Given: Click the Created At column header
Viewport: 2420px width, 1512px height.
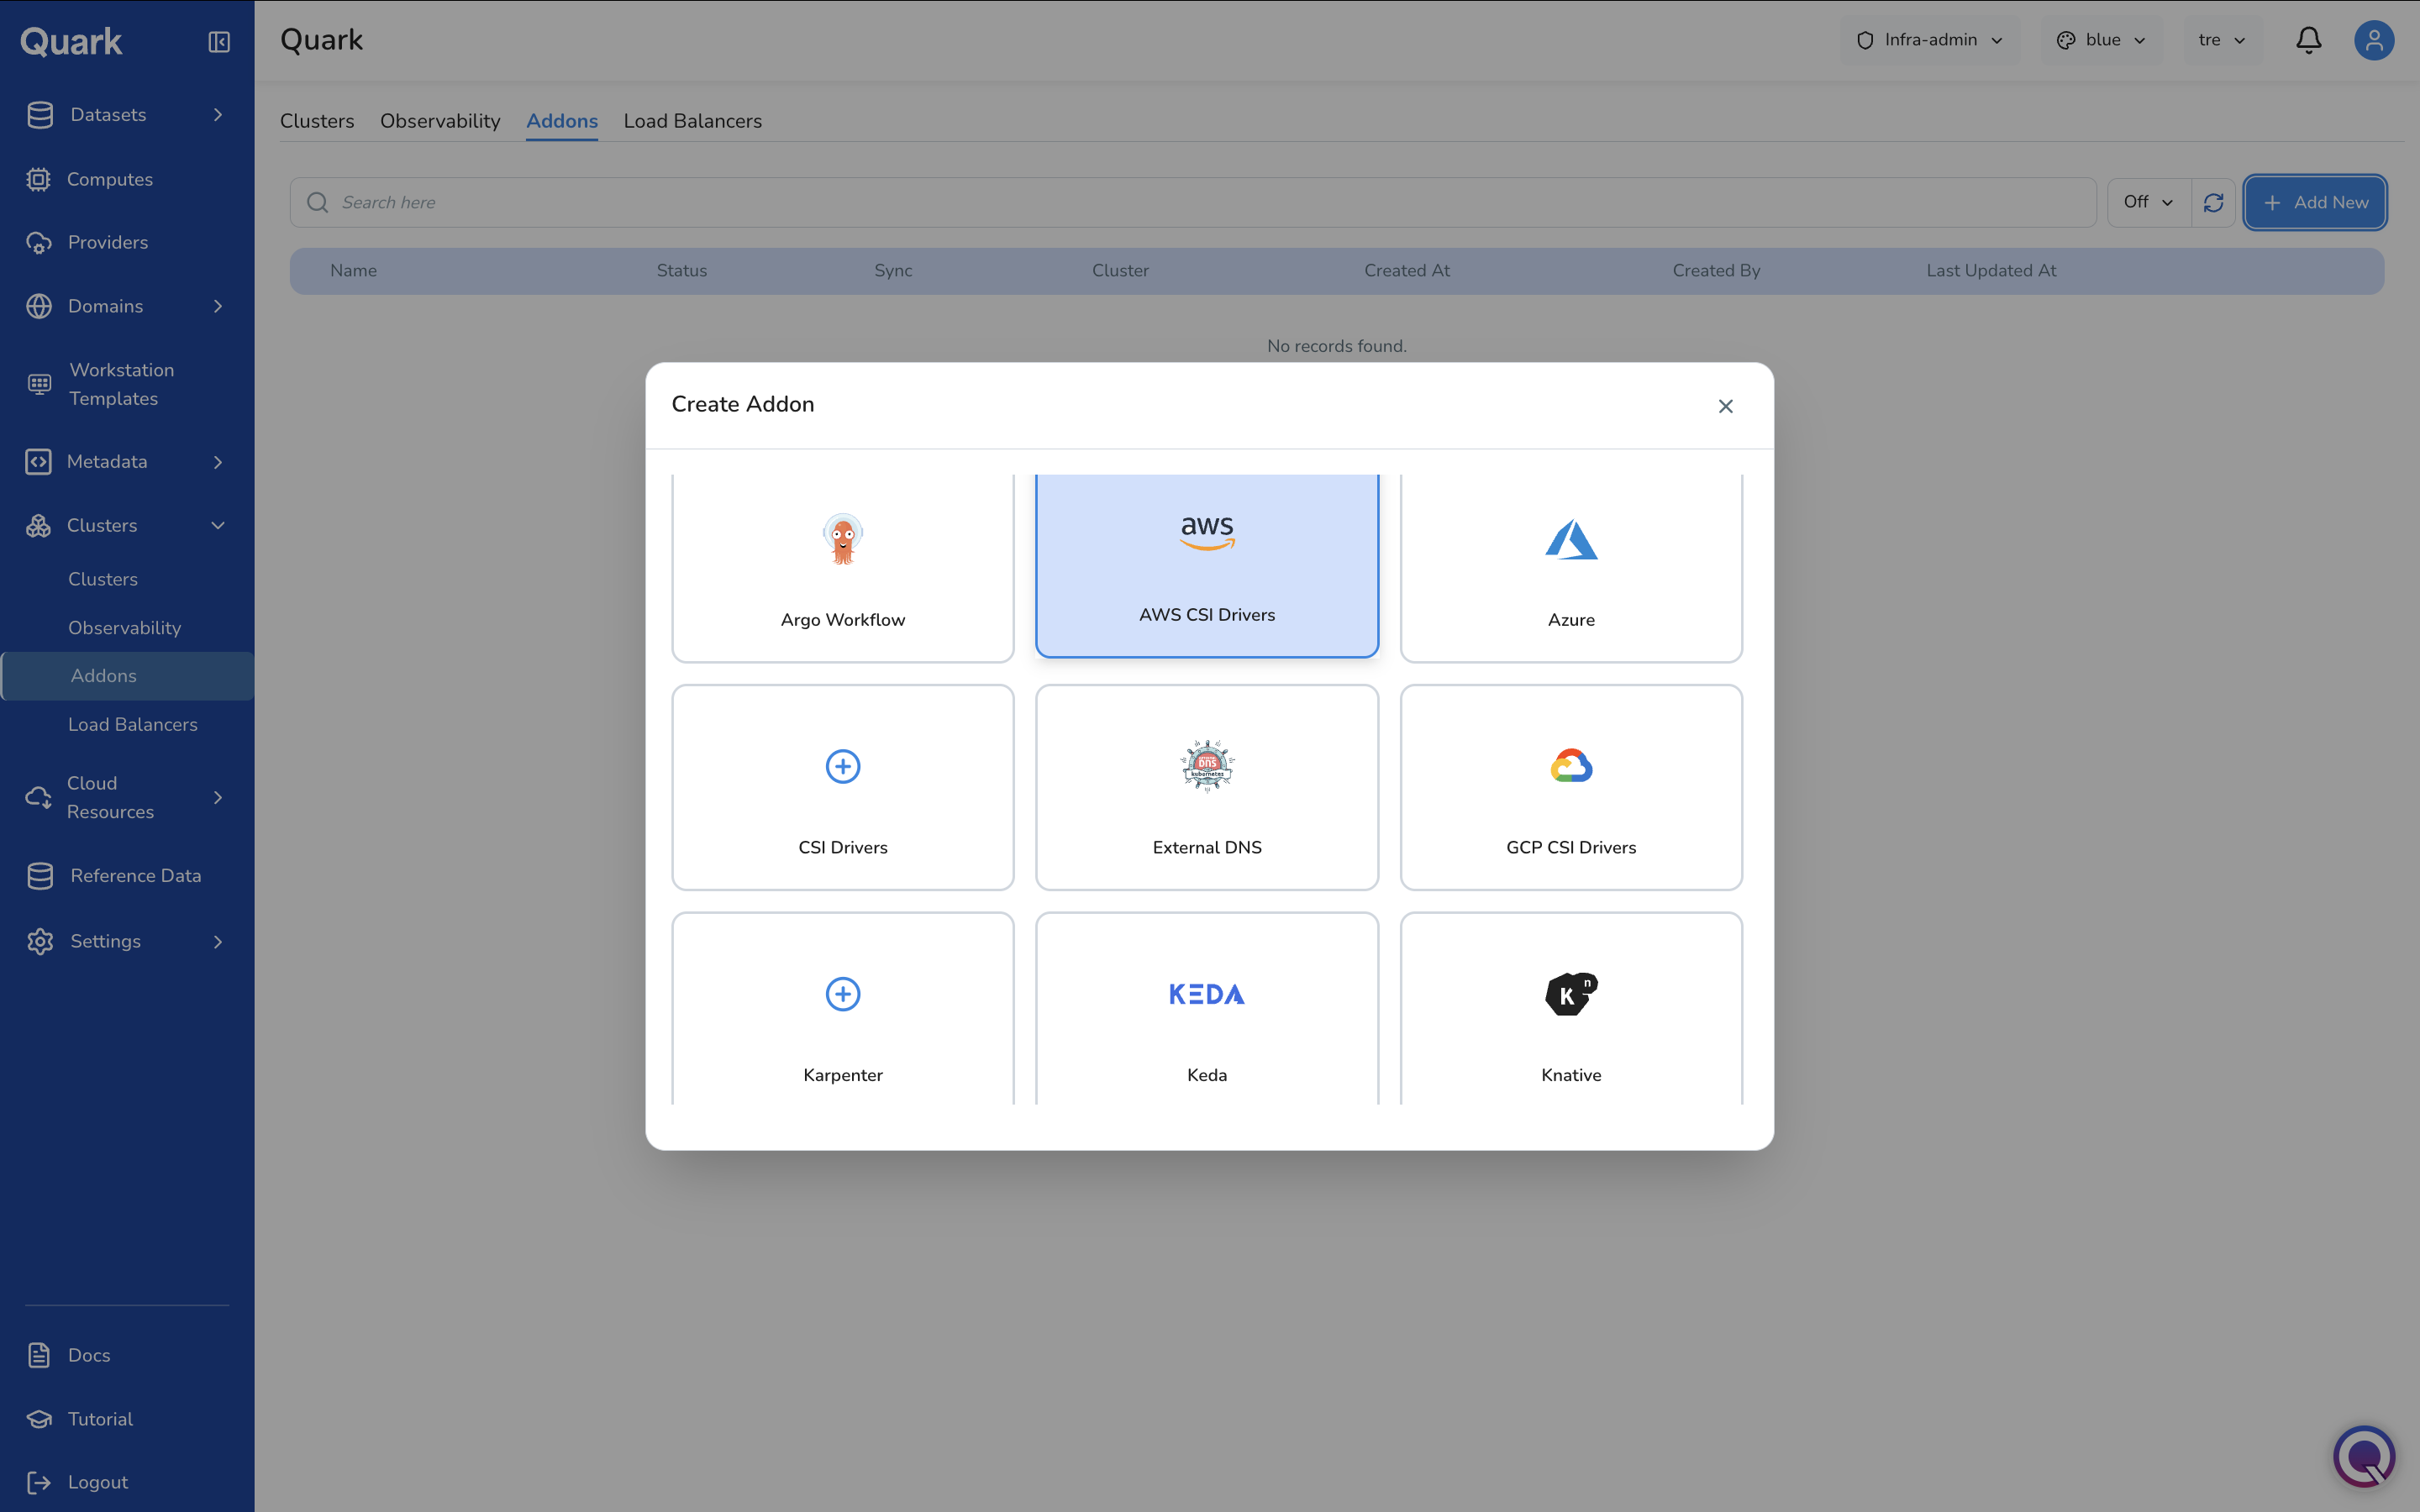Looking at the screenshot, I should [x=1407, y=271].
